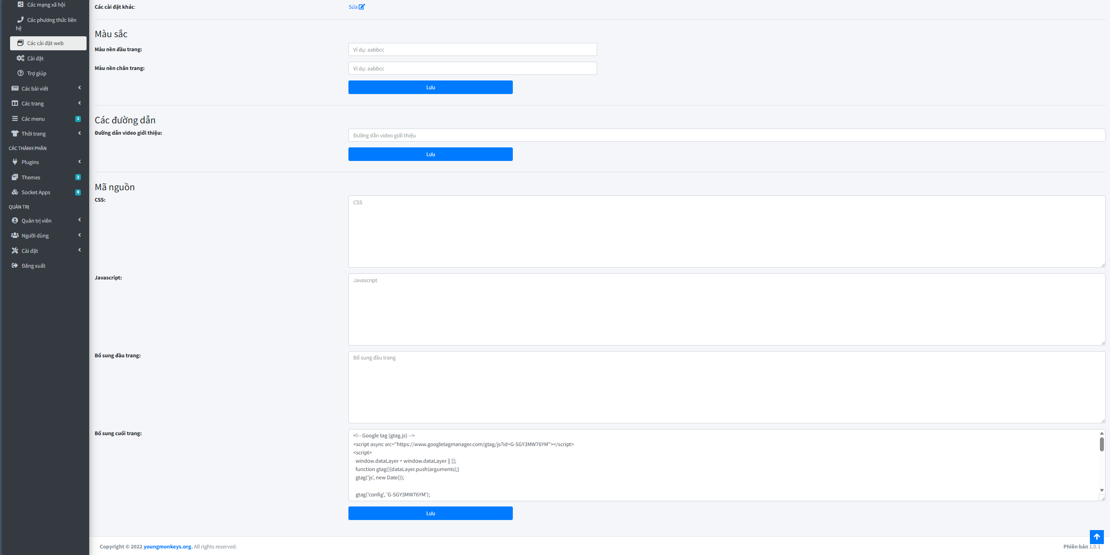This screenshot has width=1110, height=555.
Task: Open the youngmonkeys.org footer link
Action: tap(167, 547)
